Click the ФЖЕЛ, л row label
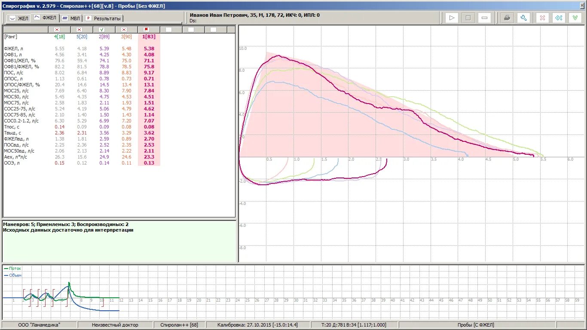The width and height of the screenshot is (587, 330). click(x=13, y=49)
